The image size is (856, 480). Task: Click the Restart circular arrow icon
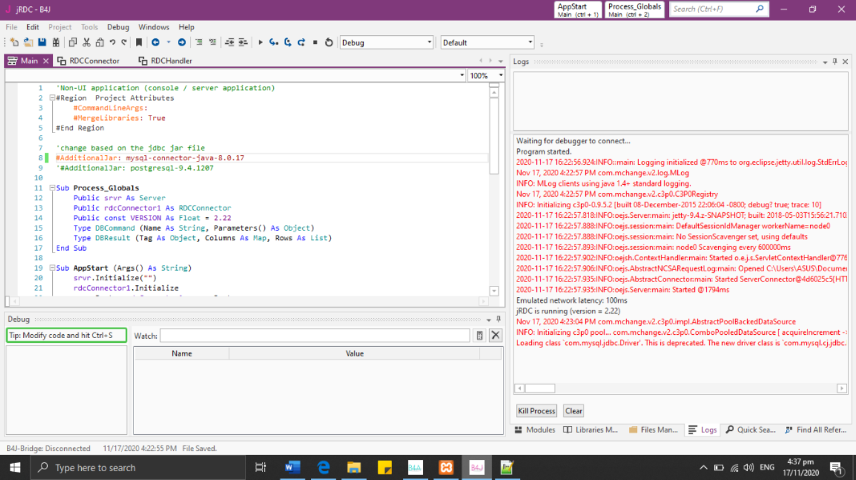329,43
